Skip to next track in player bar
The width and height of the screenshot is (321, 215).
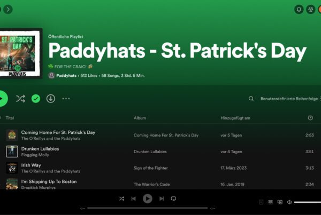[162, 198]
